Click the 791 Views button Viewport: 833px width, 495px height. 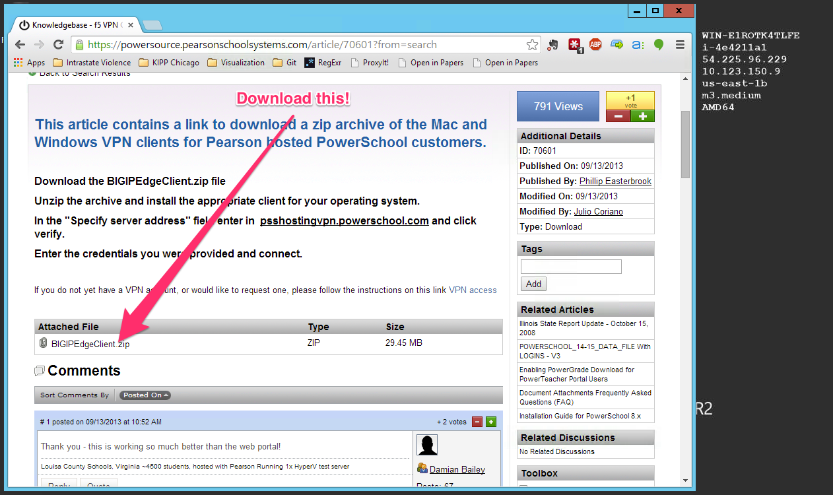[558, 106]
